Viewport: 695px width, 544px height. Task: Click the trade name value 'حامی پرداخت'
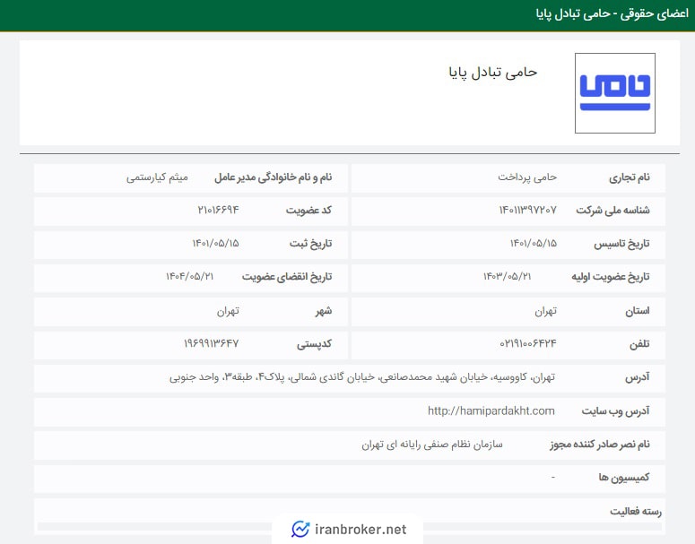coord(527,177)
